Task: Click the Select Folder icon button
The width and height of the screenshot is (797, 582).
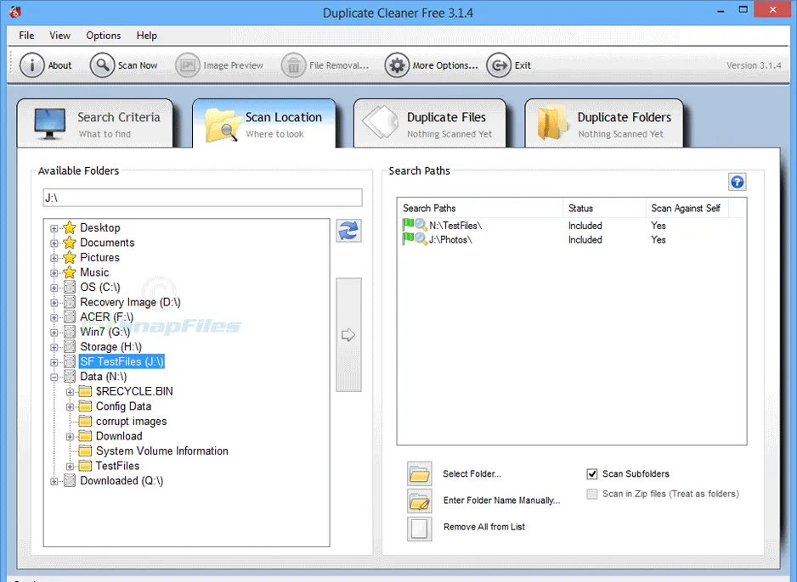Action: click(420, 474)
